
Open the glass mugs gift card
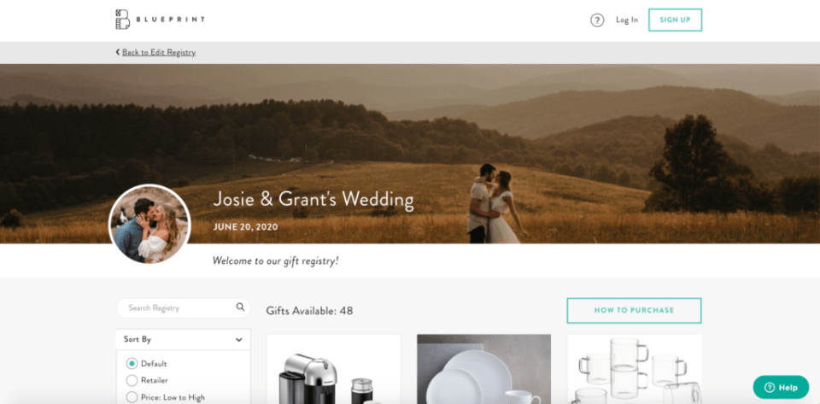pyautogui.click(x=635, y=369)
